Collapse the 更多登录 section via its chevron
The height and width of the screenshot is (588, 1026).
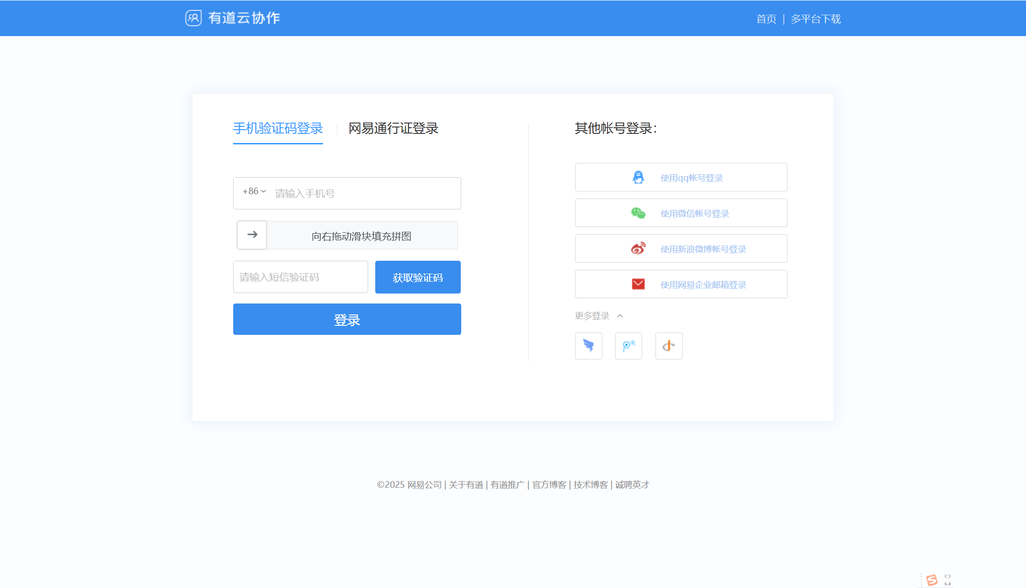(x=620, y=315)
